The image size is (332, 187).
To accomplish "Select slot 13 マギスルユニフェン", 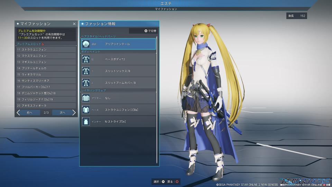I will pyautogui.click(x=46, y=62).
